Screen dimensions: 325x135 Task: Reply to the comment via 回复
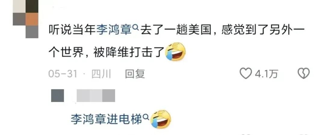(x=135, y=73)
